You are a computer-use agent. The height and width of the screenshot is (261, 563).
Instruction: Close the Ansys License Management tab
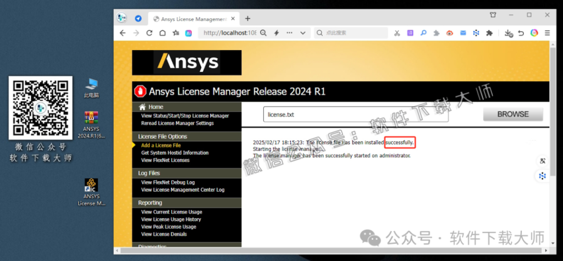tap(233, 19)
